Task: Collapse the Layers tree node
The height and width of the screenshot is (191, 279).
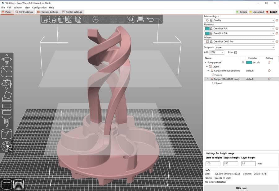Action: [x=207, y=67]
